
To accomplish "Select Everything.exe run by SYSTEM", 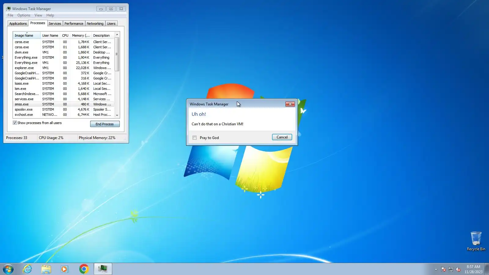I will tap(64, 57).
